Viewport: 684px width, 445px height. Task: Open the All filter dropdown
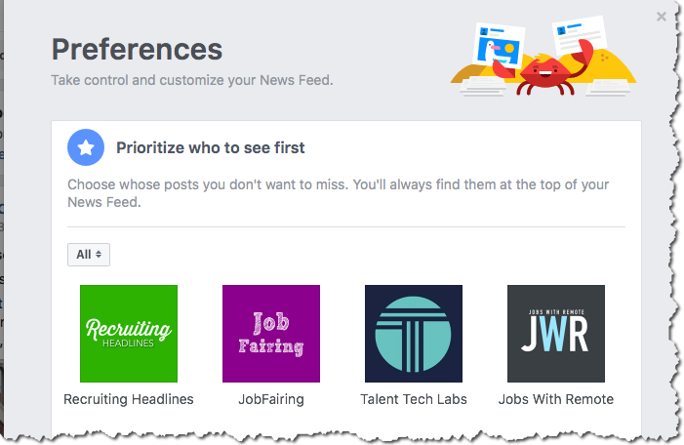(89, 254)
